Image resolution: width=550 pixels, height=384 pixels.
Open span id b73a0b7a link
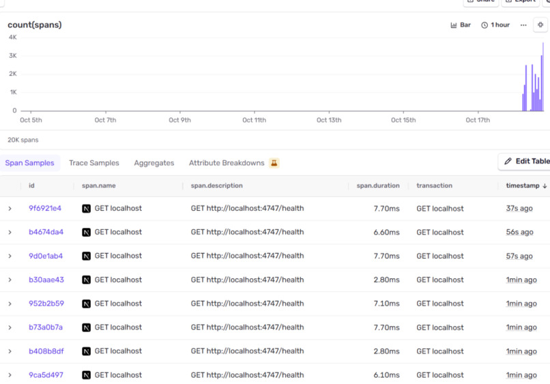pos(46,327)
